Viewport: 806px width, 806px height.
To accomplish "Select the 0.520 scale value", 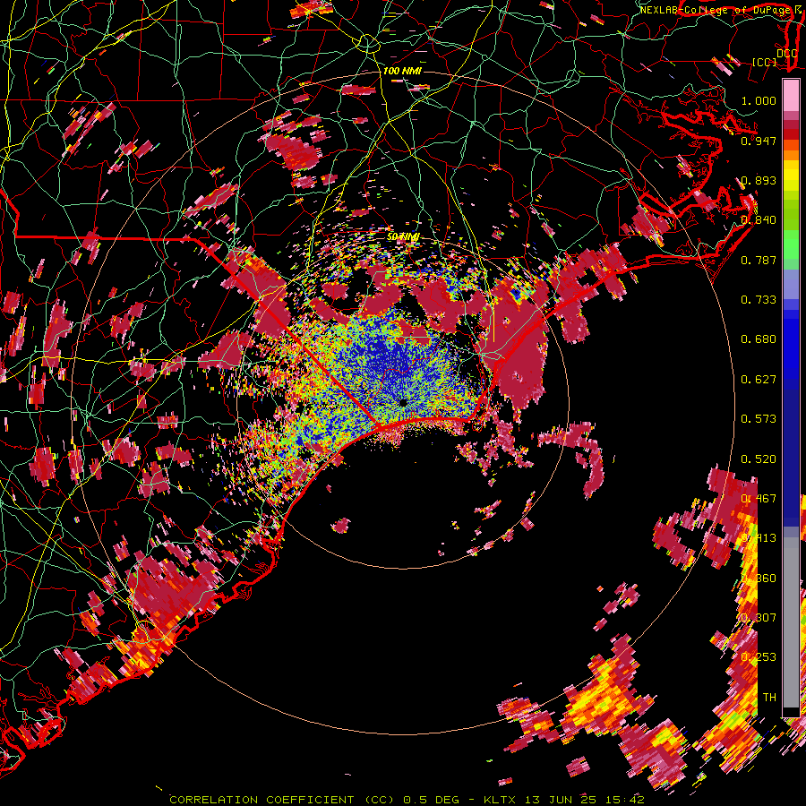I will coord(759,459).
